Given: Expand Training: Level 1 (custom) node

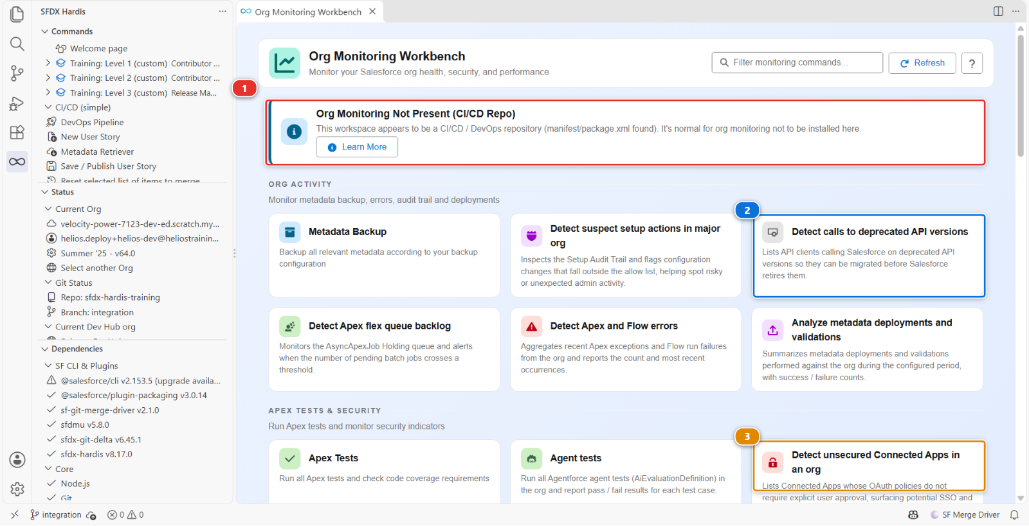Looking at the screenshot, I should pos(48,63).
